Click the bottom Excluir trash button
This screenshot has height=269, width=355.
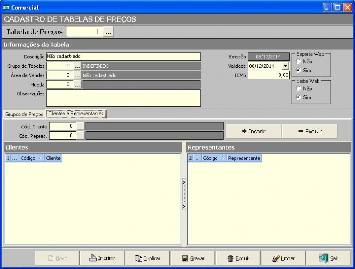(x=238, y=258)
